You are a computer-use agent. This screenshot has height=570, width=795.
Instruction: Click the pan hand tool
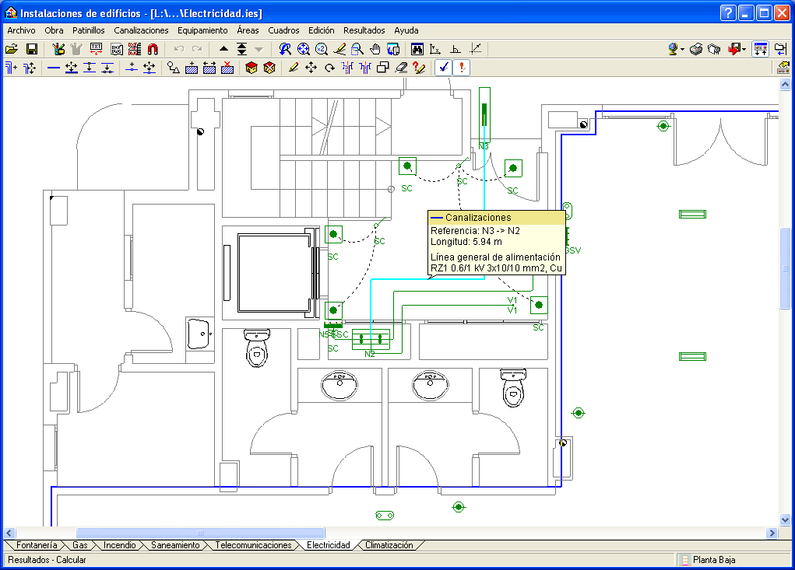click(x=375, y=49)
